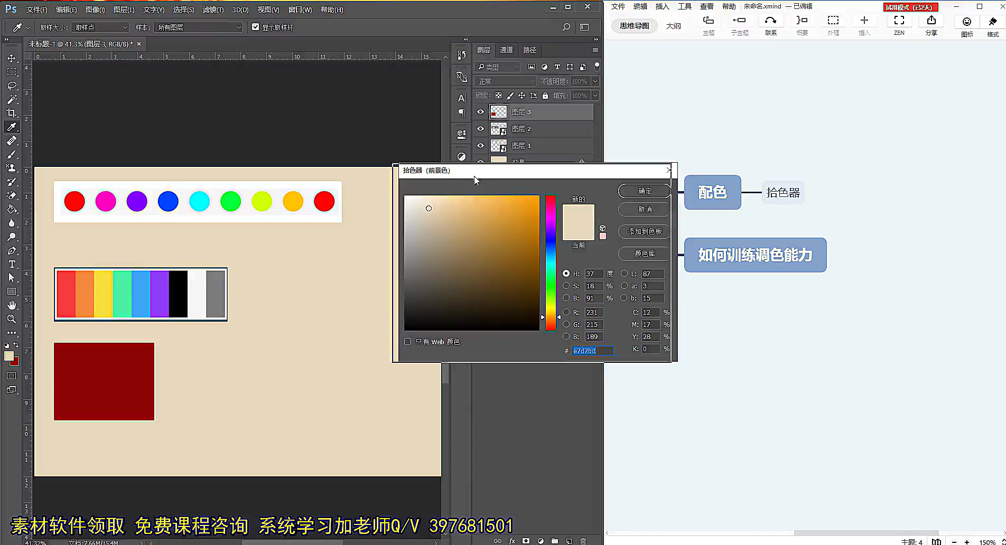Click the search icon in Photoshop options bar
The height and width of the screenshot is (545, 1006).
(566, 27)
